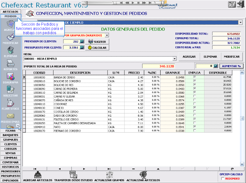Image resolution: width=246 pixels, height=183 pixels.
Task: Click the PRESUPUESTO POR CLIENTE input field
Action: (72, 47)
